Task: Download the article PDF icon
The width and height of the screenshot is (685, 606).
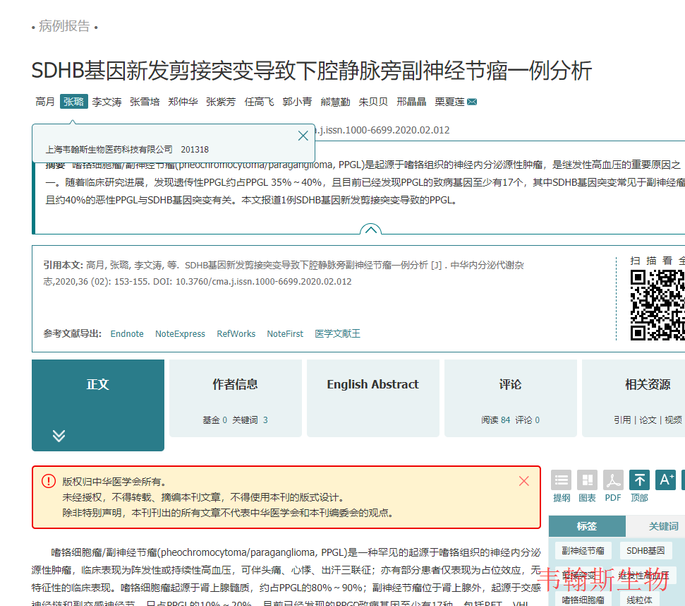Action: coord(613,480)
